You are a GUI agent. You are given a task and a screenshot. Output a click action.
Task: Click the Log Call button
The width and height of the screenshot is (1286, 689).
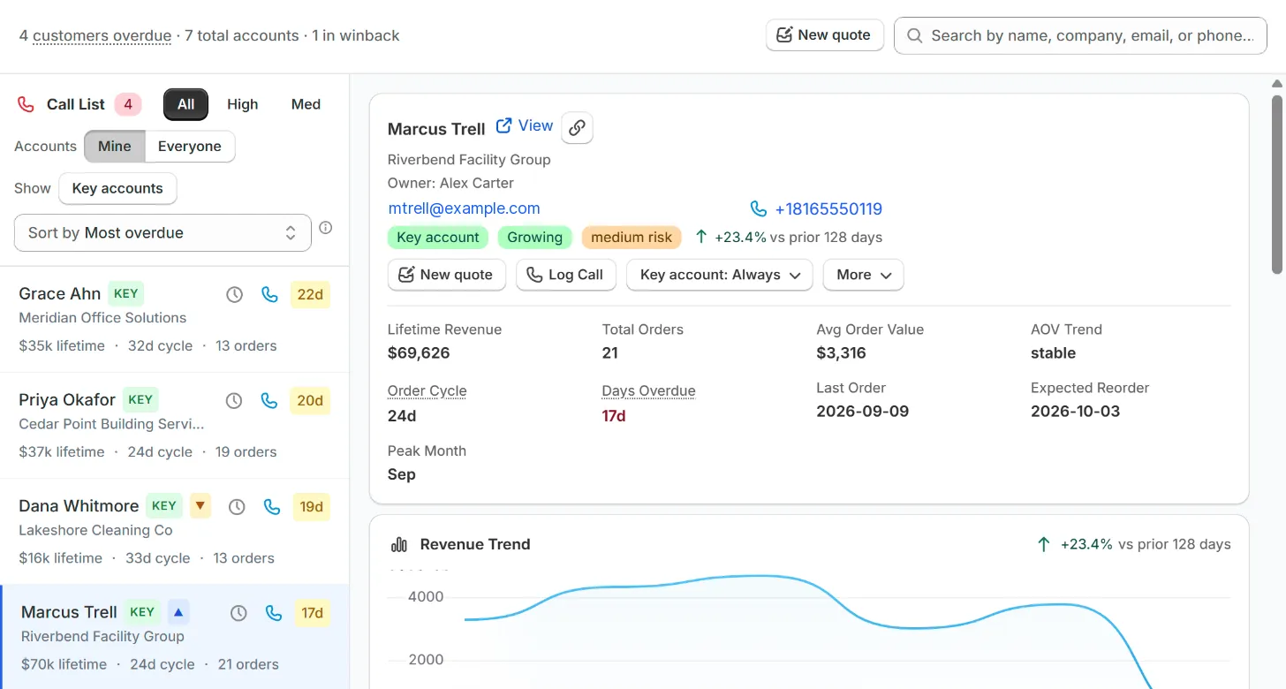pos(565,275)
